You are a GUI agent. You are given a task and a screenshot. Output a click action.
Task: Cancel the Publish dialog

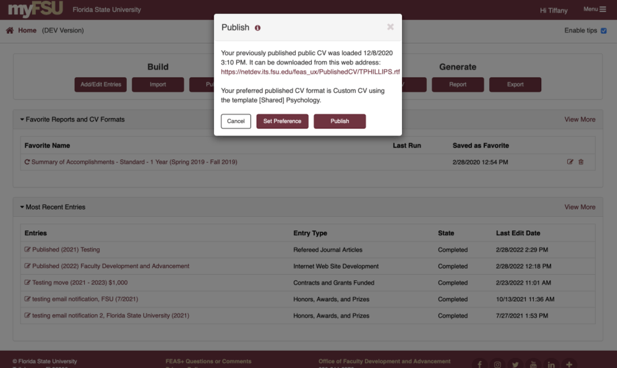[236, 121]
